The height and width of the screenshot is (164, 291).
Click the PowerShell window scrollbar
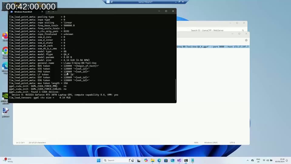176,90
